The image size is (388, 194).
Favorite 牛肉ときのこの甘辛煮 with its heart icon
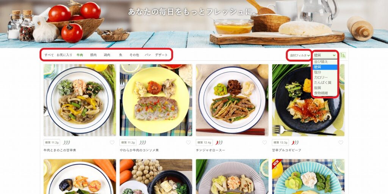click(112, 142)
